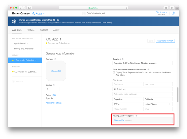Click the Gita's HelloWorld app icon

pos(84,13)
